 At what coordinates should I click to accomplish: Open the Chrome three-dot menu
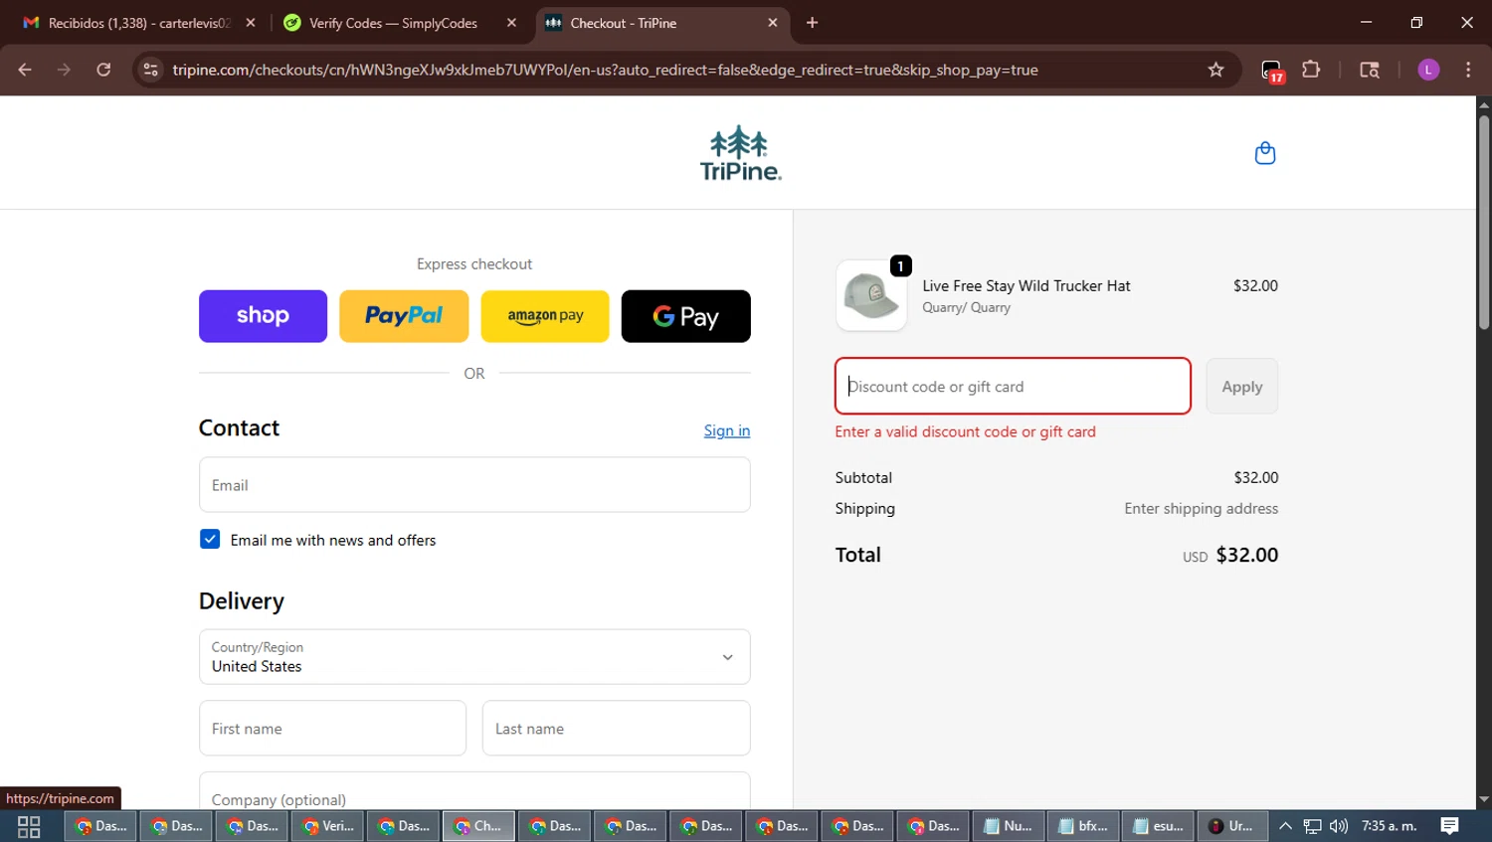pyautogui.click(x=1468, y=70)
